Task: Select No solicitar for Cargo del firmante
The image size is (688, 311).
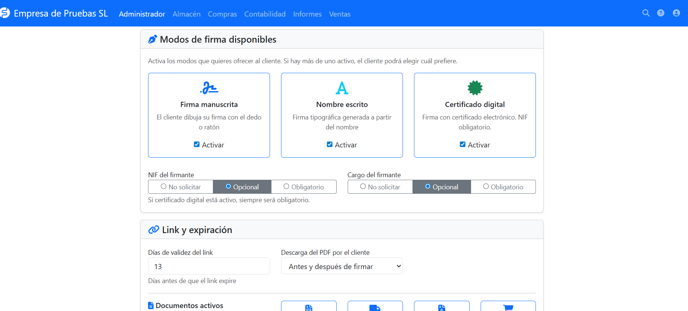Action: coord(380,187)
